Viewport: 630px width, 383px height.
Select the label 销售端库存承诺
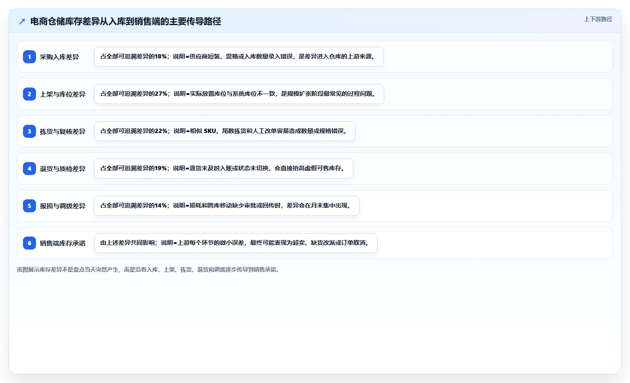coord(63,243)
